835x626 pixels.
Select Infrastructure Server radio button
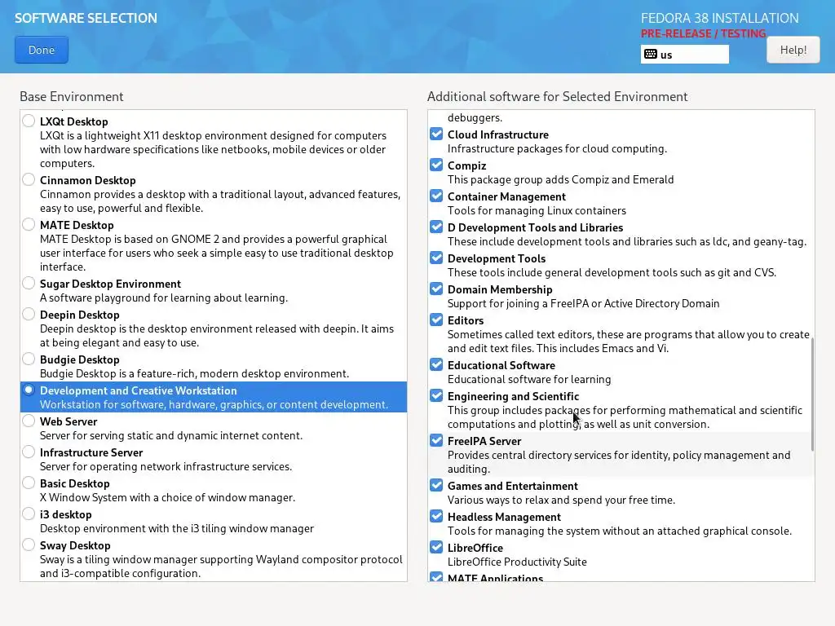pos(29,452)
